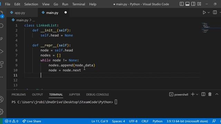Open the View menu

(46, 4)
